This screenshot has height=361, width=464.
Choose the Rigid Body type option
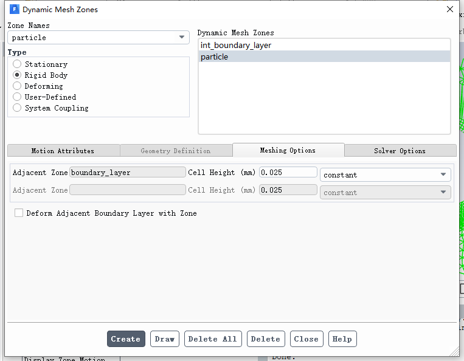tap(17, 75)
